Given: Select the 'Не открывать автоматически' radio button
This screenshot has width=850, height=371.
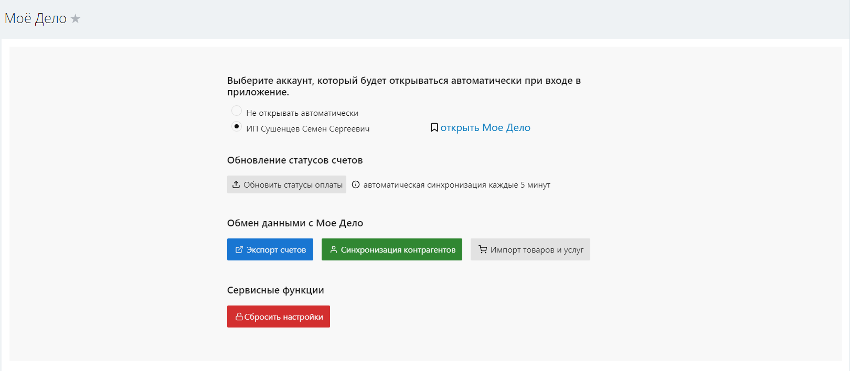Looking at the screenshot, I should pos(237,111).
